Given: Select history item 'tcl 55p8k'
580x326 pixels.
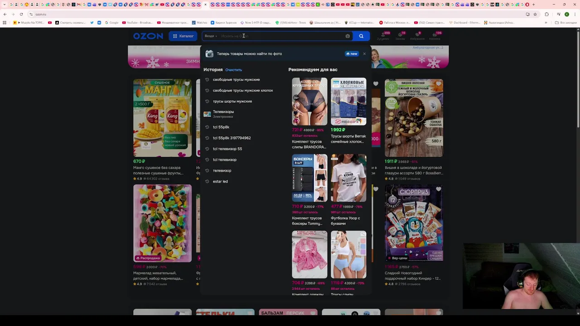Looking at the screenshot, I should point(221,127).
